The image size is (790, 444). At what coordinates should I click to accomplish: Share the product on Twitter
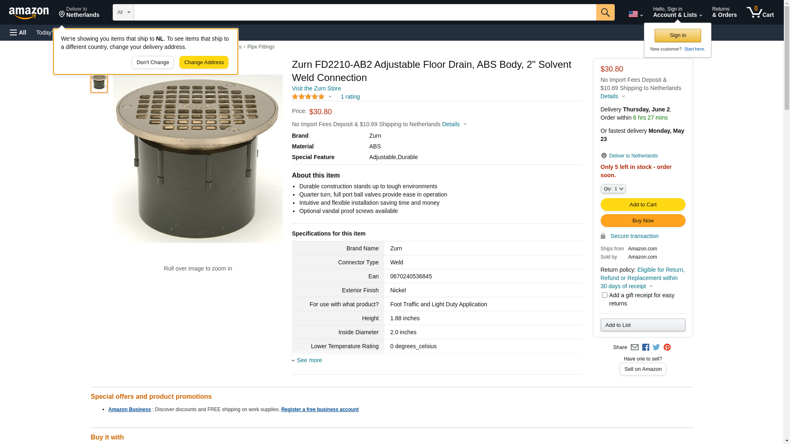[x=656, y=347]
